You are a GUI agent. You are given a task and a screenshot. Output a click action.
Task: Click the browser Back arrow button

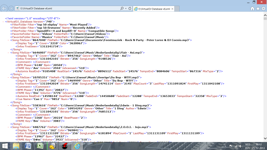(x=4, y=8)
